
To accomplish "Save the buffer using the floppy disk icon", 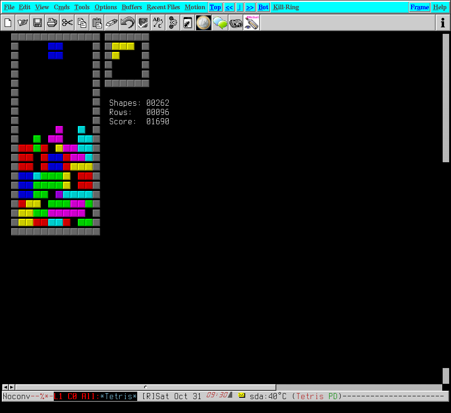I will (x=38, y=23).
